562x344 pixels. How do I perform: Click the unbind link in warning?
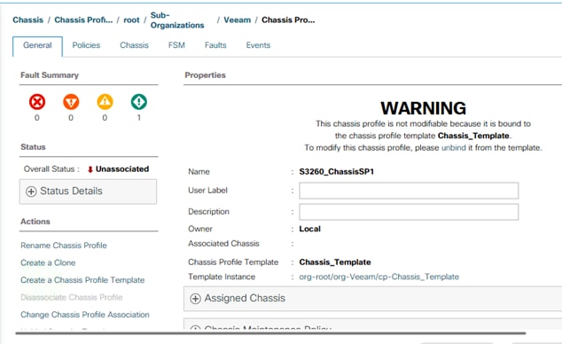point(453,148)
